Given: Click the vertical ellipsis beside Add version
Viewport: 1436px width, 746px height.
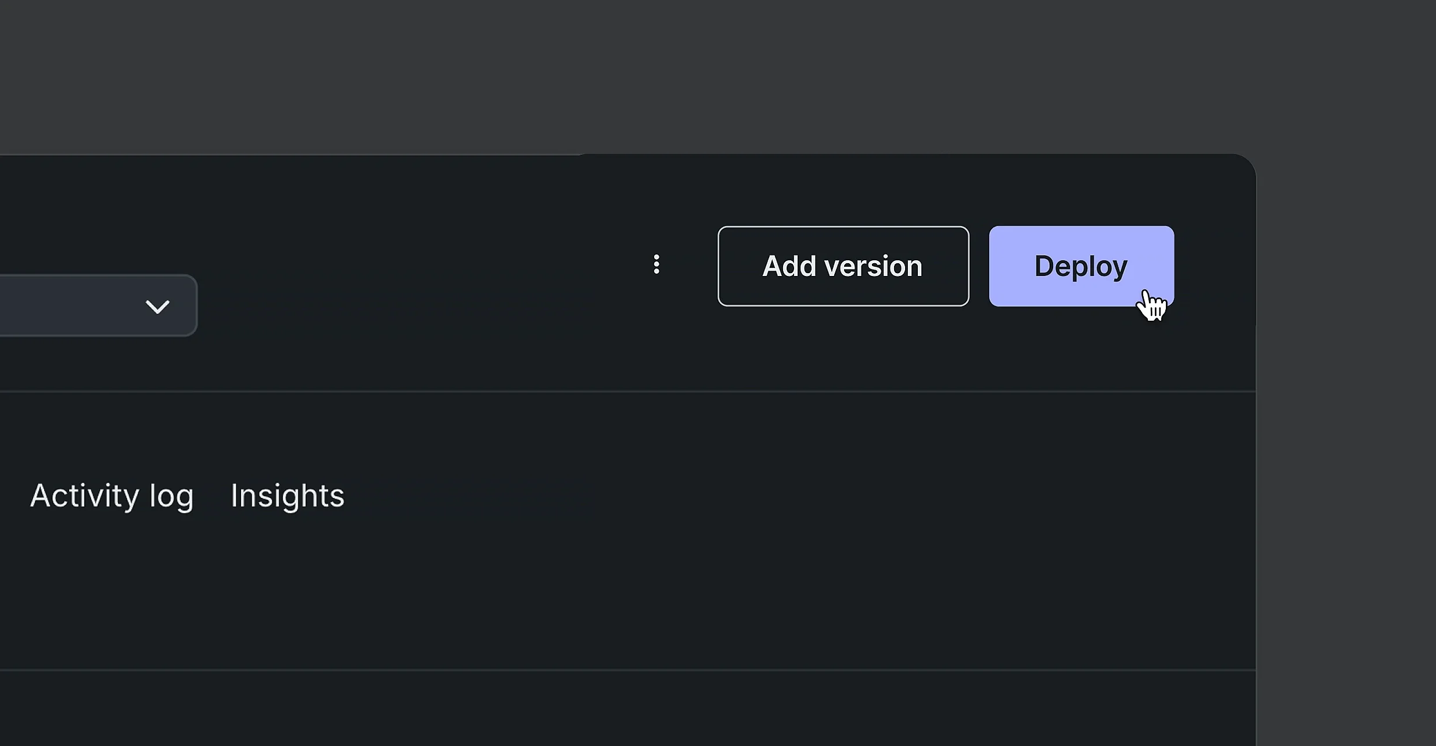Looking at the screenshot, I should click(x=656, y=264).
